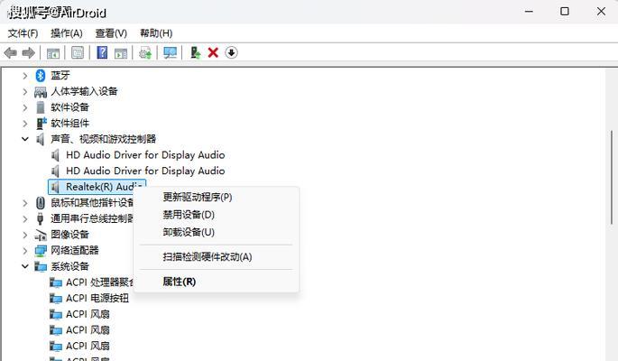618x361 pixels.
Task: Collapse the 声音、视频和游戏控制器 category
Action: click(x=25, y=139)
